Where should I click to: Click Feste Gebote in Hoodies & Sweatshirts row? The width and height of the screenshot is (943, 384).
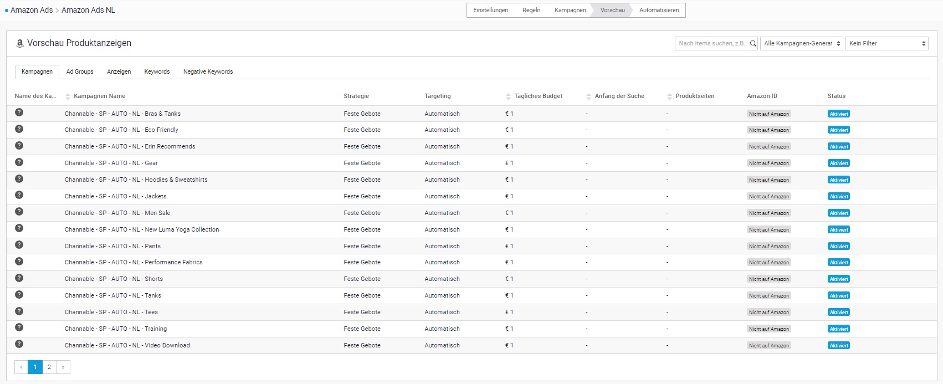click(x=362, y=180)
